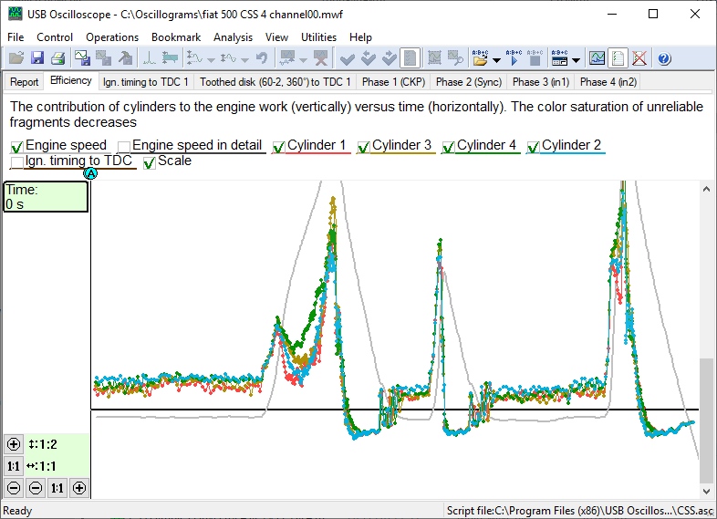Reset horizontal zoom with bottom 1:1 button
The image size is (717, 519).
click(x=57, y=488)
